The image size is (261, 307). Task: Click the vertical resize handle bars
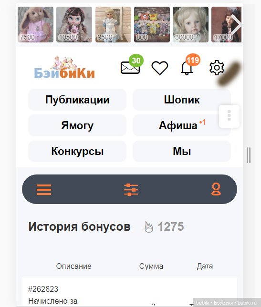(249, 155)
